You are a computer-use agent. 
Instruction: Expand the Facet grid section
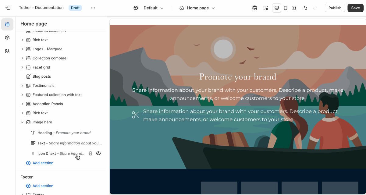[x=22, y=67]
